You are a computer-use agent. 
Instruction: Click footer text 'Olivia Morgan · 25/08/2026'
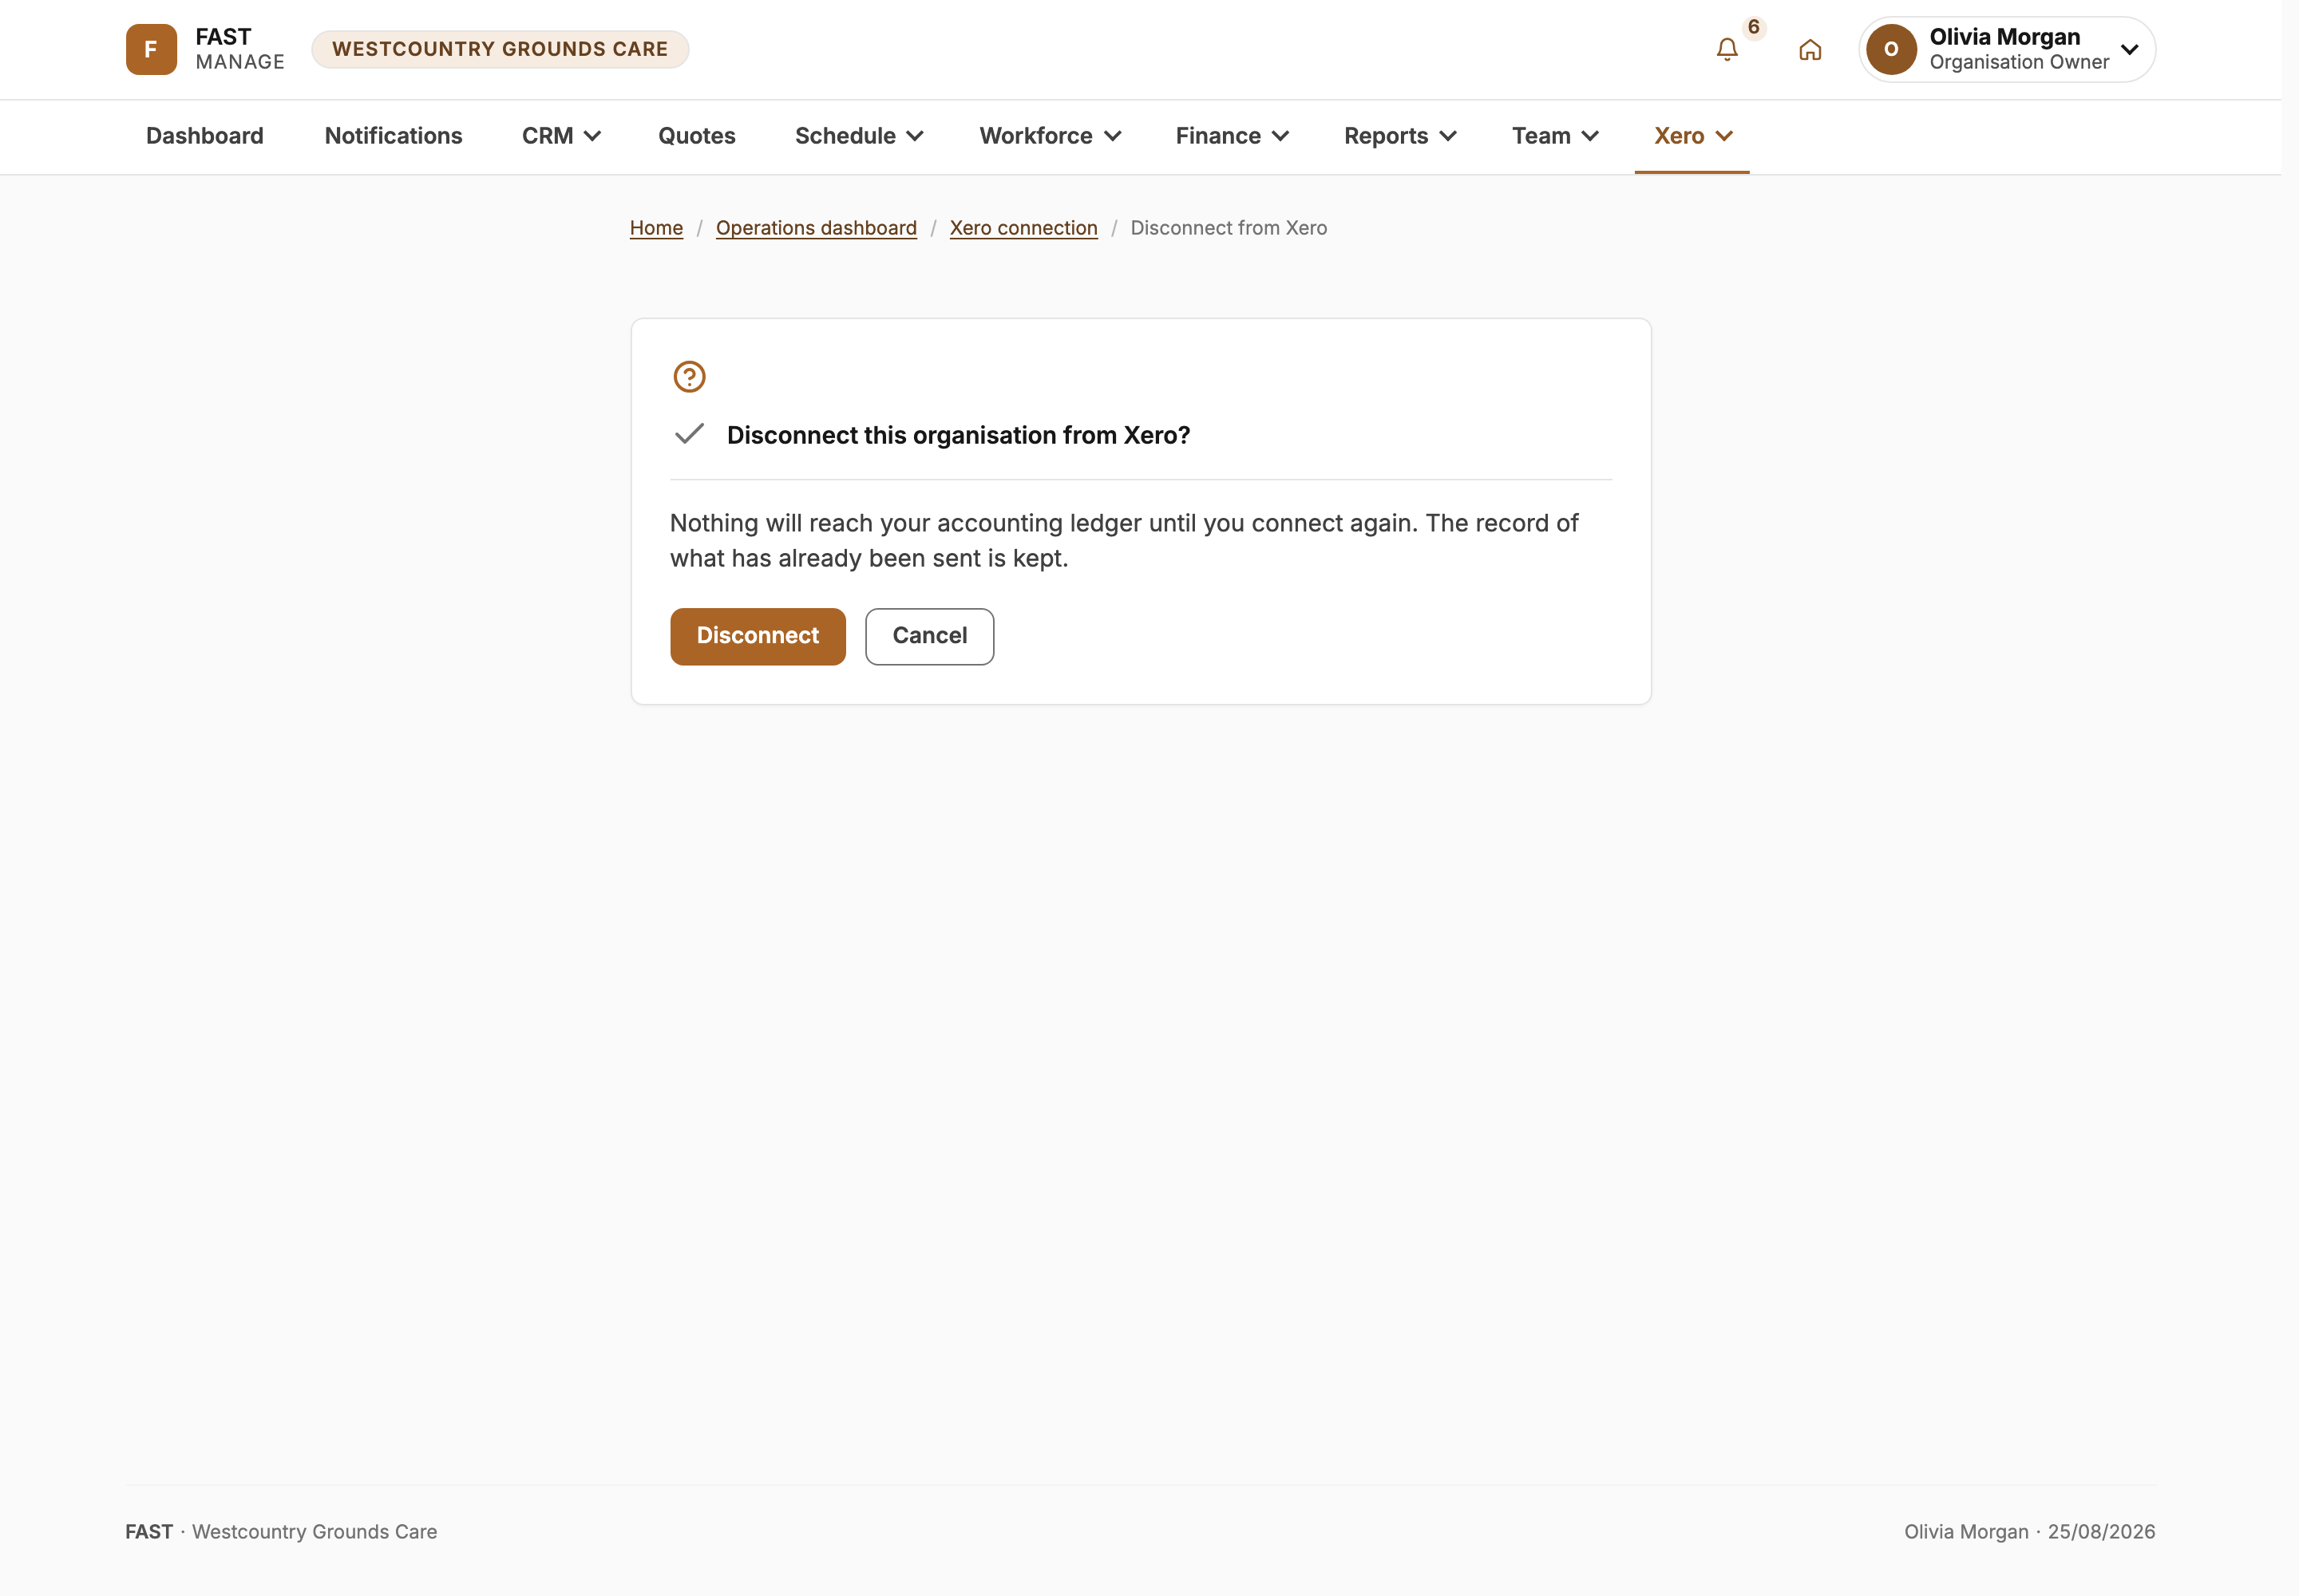(2030, 1532)
